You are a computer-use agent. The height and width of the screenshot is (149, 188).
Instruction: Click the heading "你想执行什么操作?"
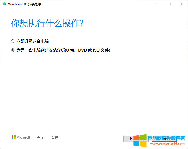(x=47, y=23)
